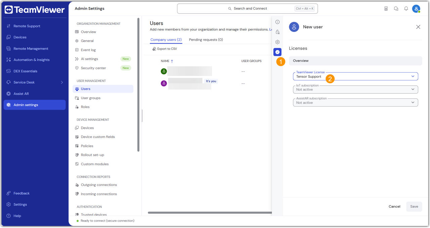Select the lock permissions icon in user panel
The height and width of the screenshot is (228, 430).
(277, 32)
